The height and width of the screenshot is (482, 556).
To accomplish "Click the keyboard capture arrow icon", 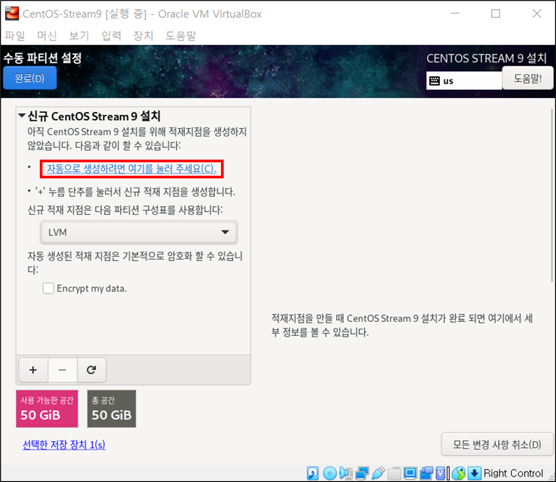I will (475, 473).
